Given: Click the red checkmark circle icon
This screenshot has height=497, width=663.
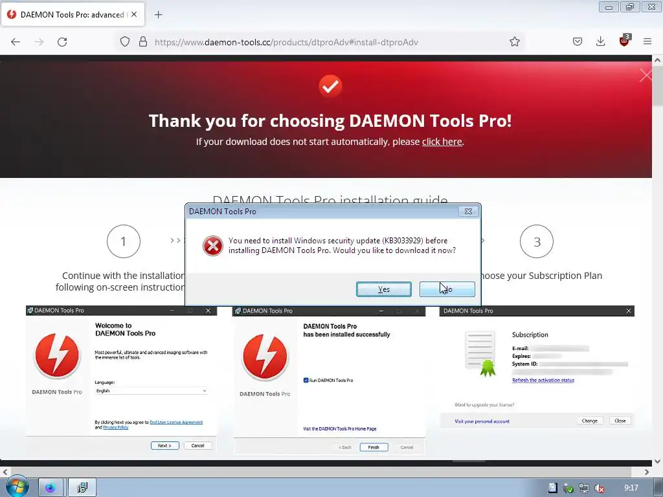Looking at the screenshot, I should tap(330, 86).
